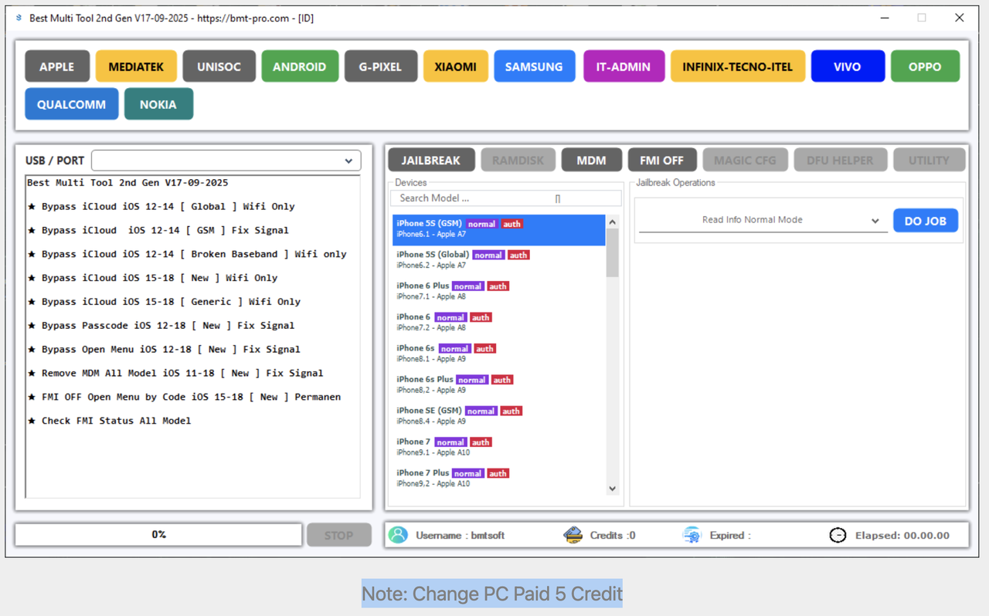Click the Elapsed clock icon
The height and width of the screenshot is (616, 989).
click(x=838, y=535)
